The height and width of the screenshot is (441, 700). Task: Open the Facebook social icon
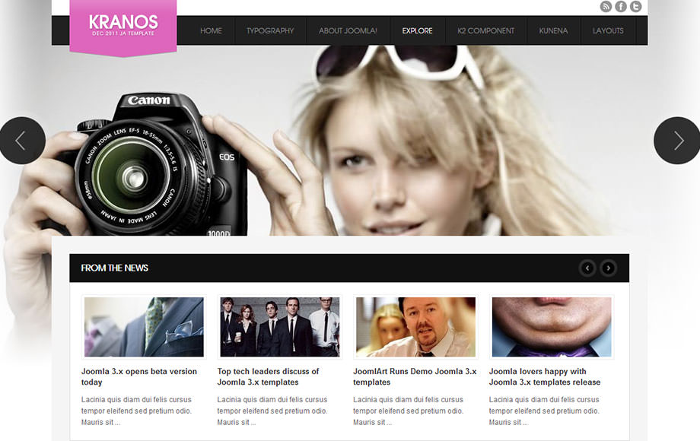pos(621,7)
